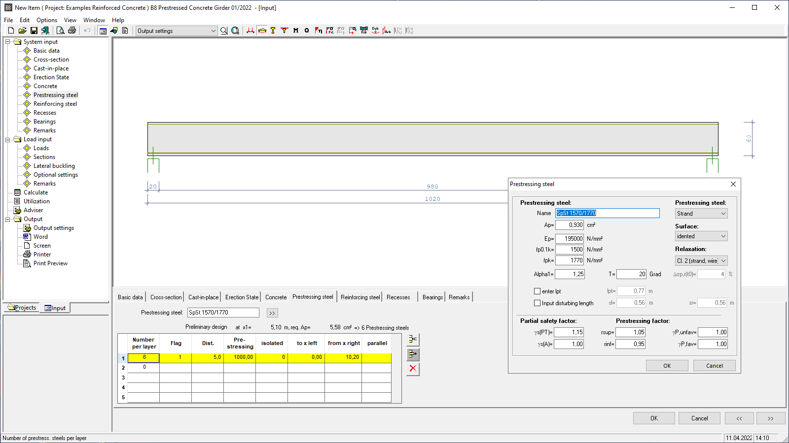The width and height of the screenshot is (789, 443).
Task: Enable the 'enter lpt' checkbox
Action: click(x=538, y=291)
